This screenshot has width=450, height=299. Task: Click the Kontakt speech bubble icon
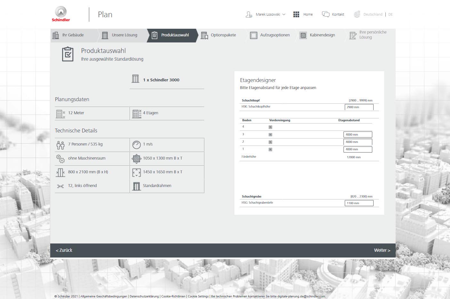click(x=326, y=14)
